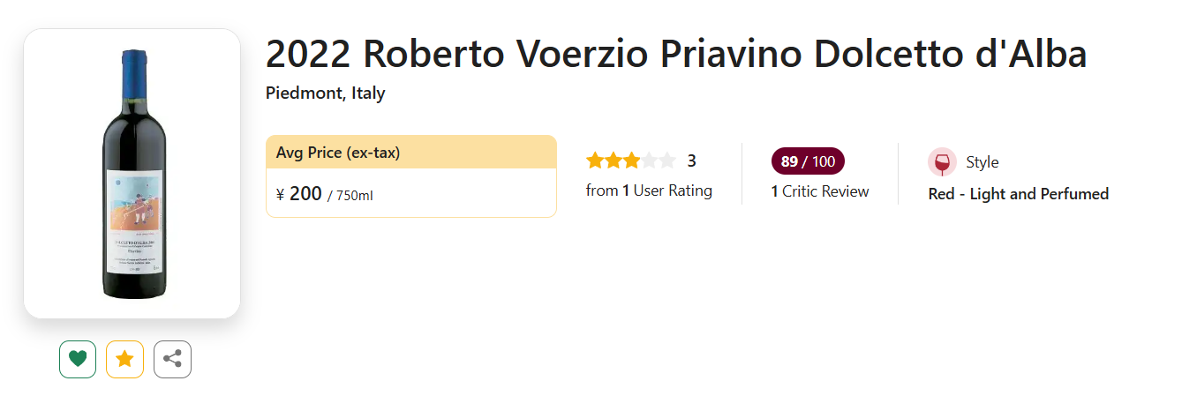Click the yellow star button below bottle
The image size is (1197, 396).
coord(124,359)
